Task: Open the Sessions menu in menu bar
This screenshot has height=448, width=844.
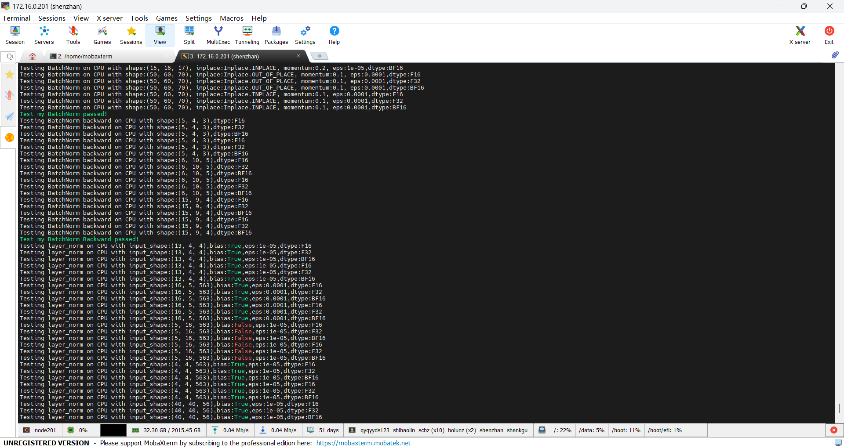Action: pos(51,18)
